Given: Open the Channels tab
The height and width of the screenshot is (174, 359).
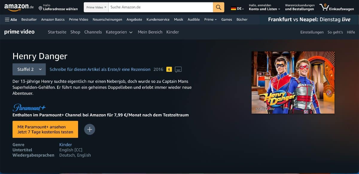Looking at the screenshot, I should coord(93,32).
